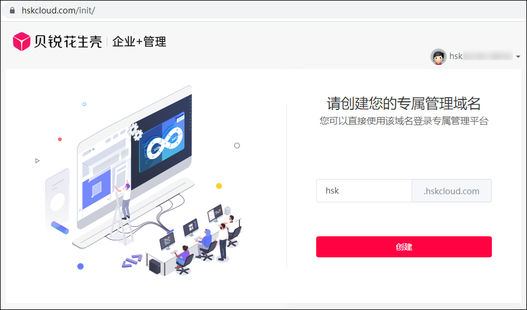This screenshot has height=310, width=527.
Task: Click the small triangle play-shaped icon
Action: point(37,161)
